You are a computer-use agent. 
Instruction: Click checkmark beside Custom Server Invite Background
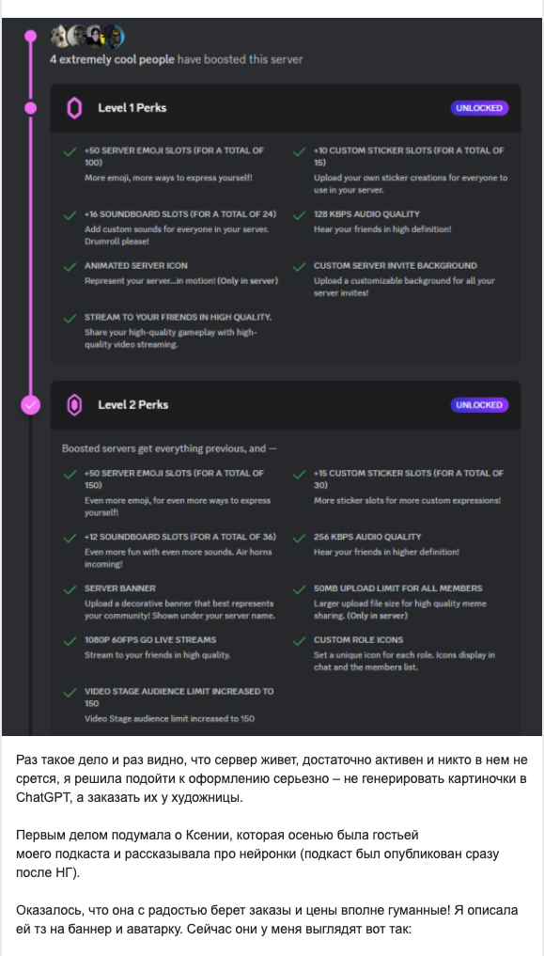[299, 267]
